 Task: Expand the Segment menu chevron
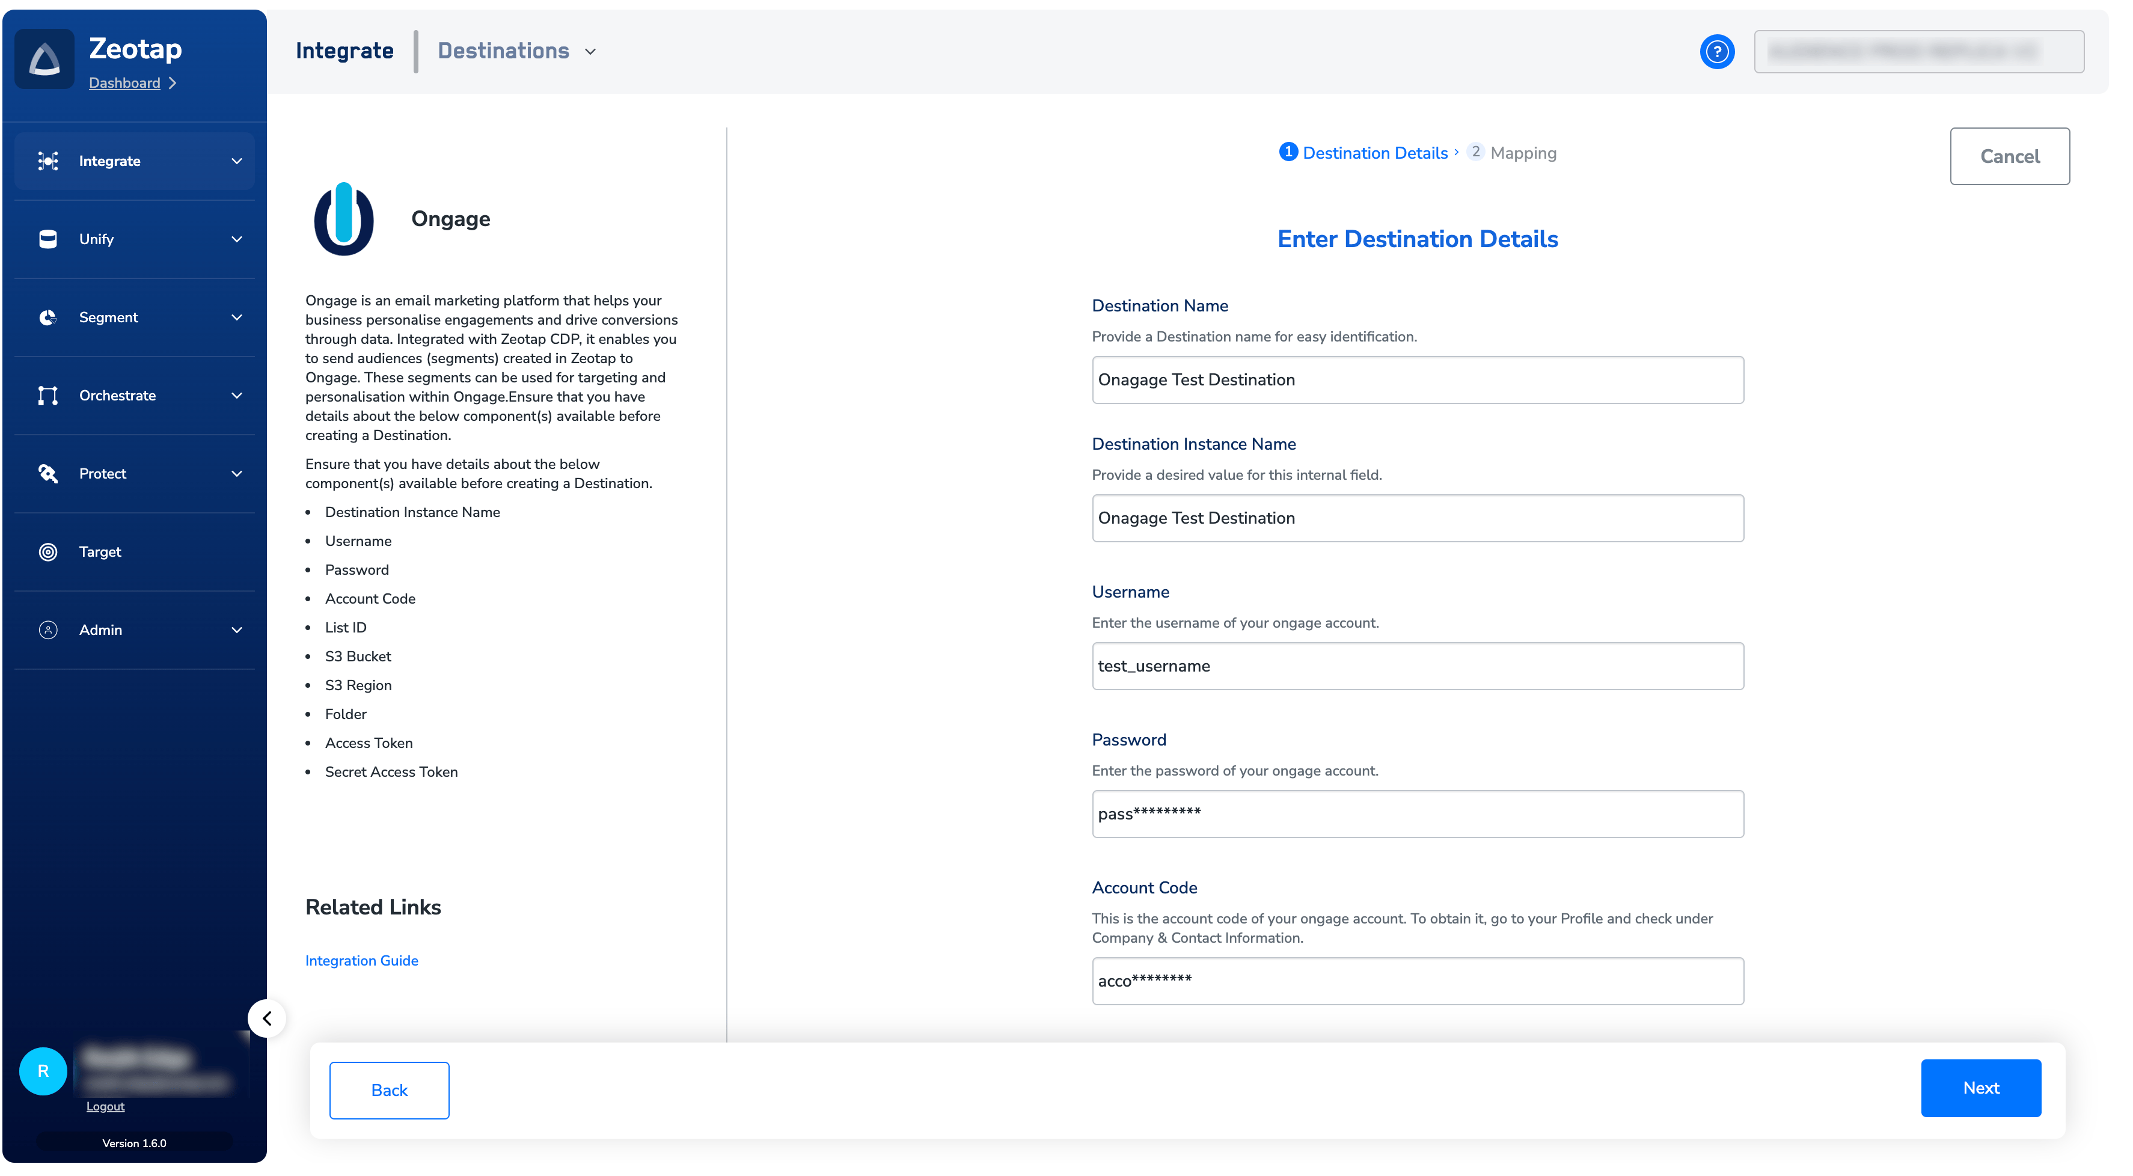coord(237,317)
